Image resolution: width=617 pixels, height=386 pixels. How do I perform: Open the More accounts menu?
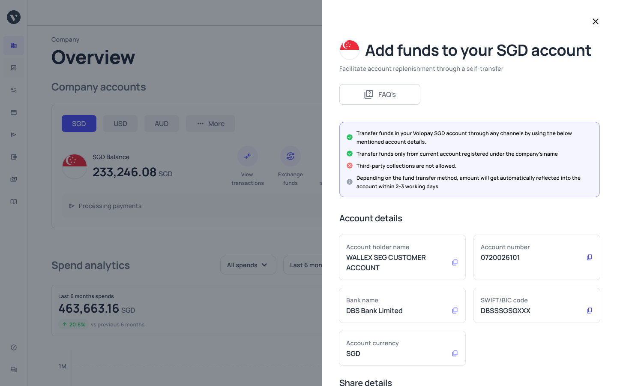point(210,124)
